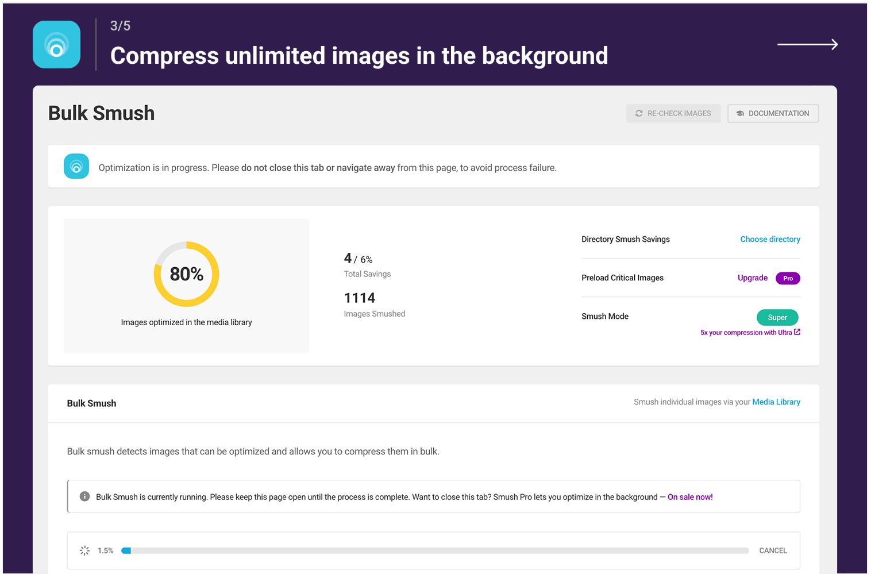This screenshot has height=574, width=871.
Task: Click the loading spinner beside the progress percentage
Action: point(84,550)
